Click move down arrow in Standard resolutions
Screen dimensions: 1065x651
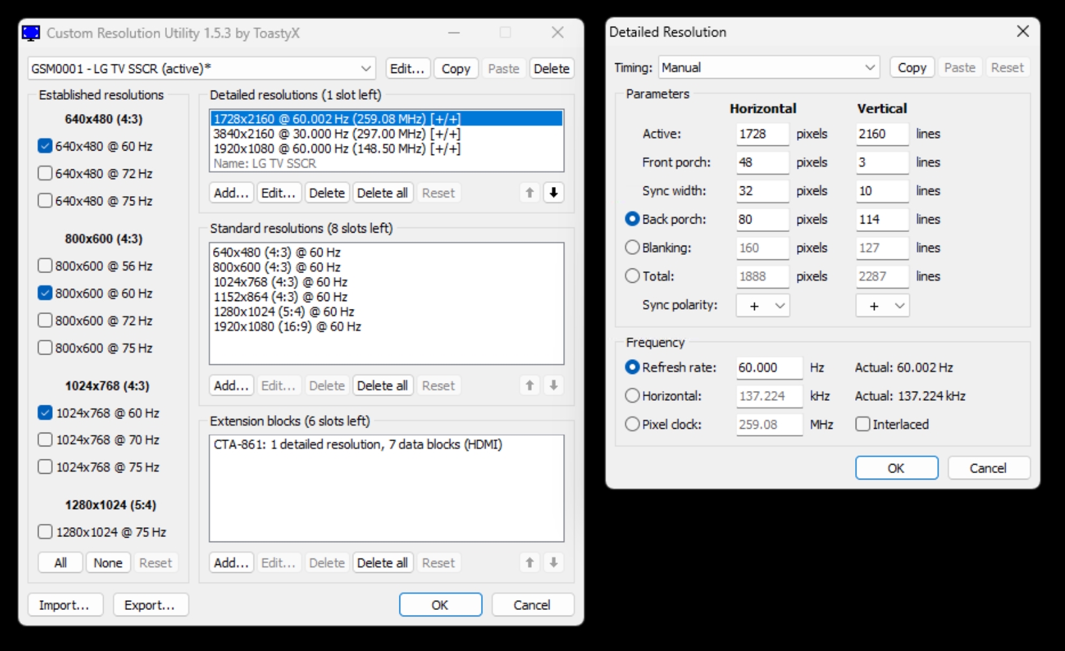[x=553, y=386]
